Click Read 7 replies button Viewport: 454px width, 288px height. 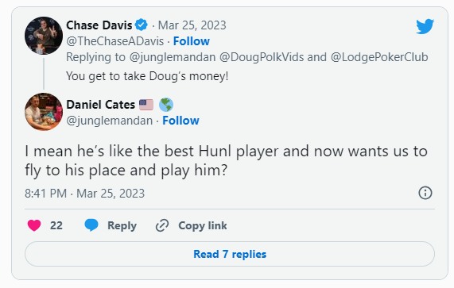coord(230,254)
